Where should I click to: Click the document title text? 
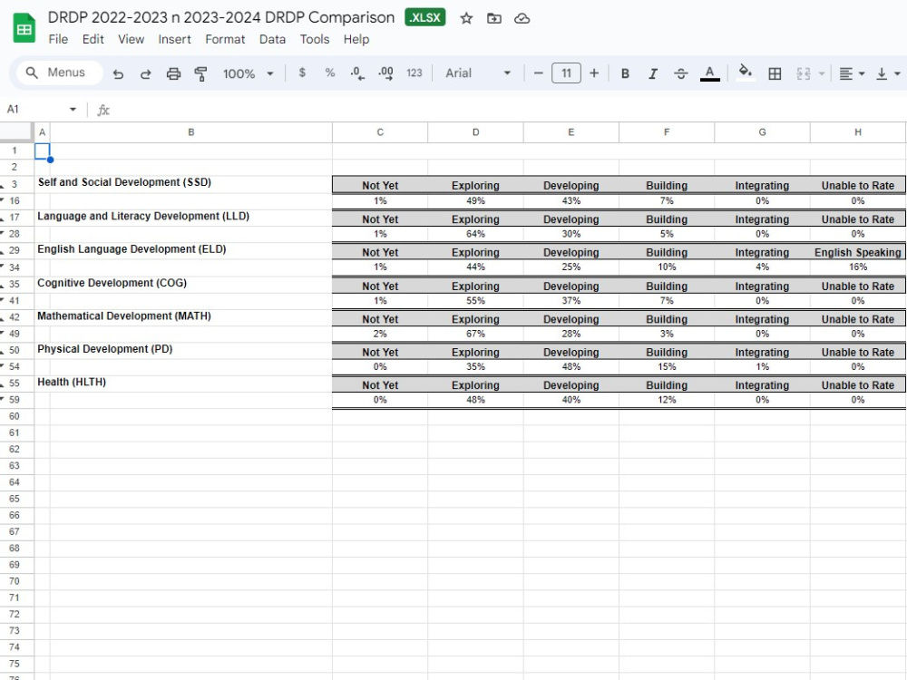pos(221,18)
